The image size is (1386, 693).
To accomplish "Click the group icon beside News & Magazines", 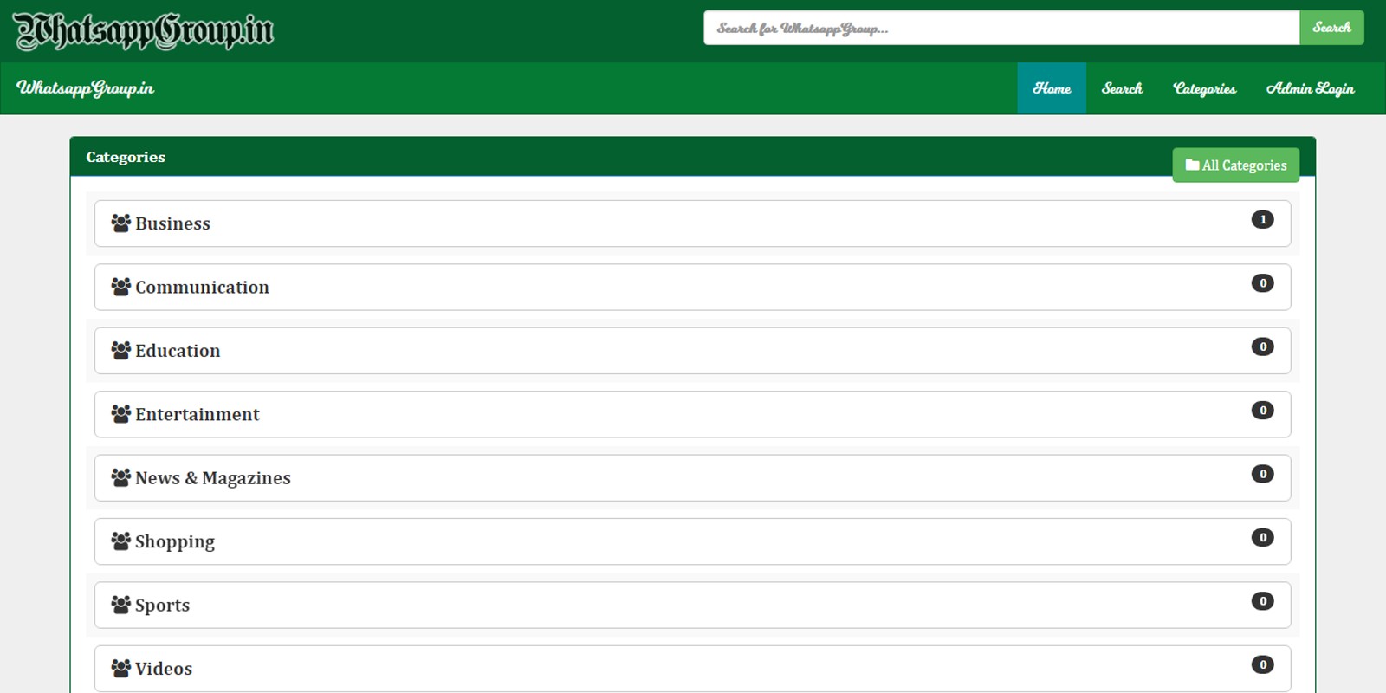I will (x=121, y=477).
